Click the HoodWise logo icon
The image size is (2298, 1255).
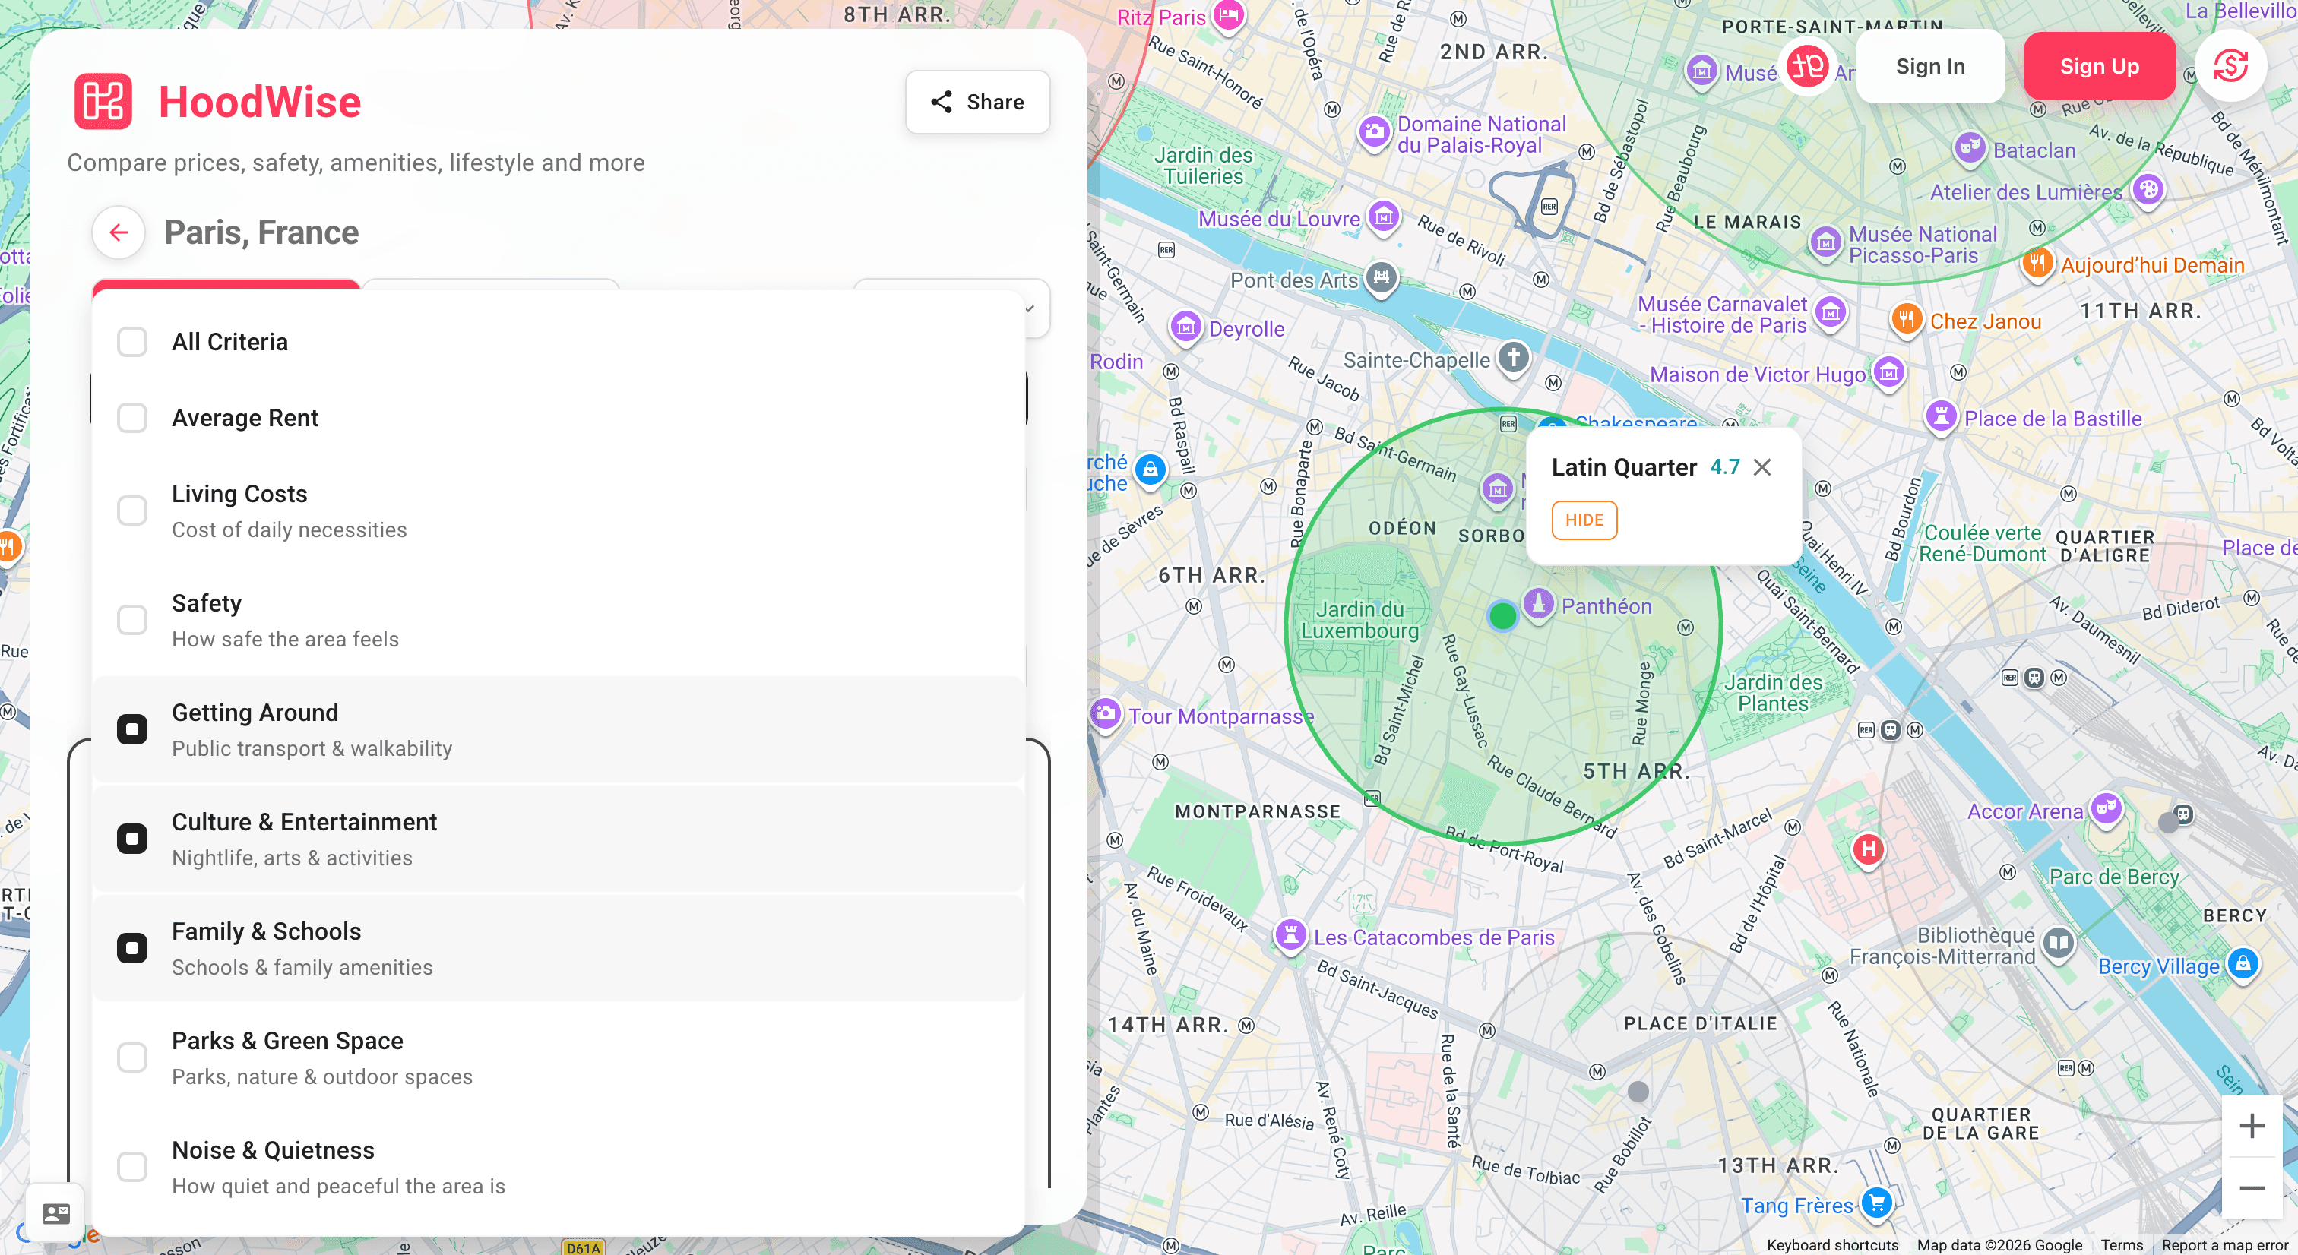[x=103, y=102]
